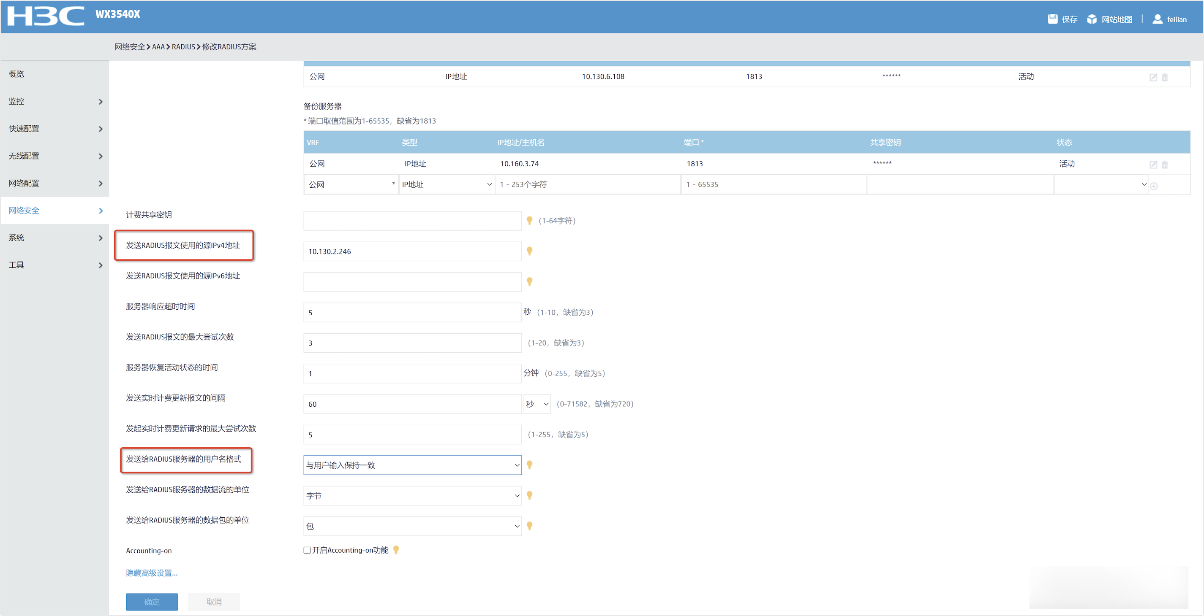Open 工具 in the sidebar

click(54, 265)
